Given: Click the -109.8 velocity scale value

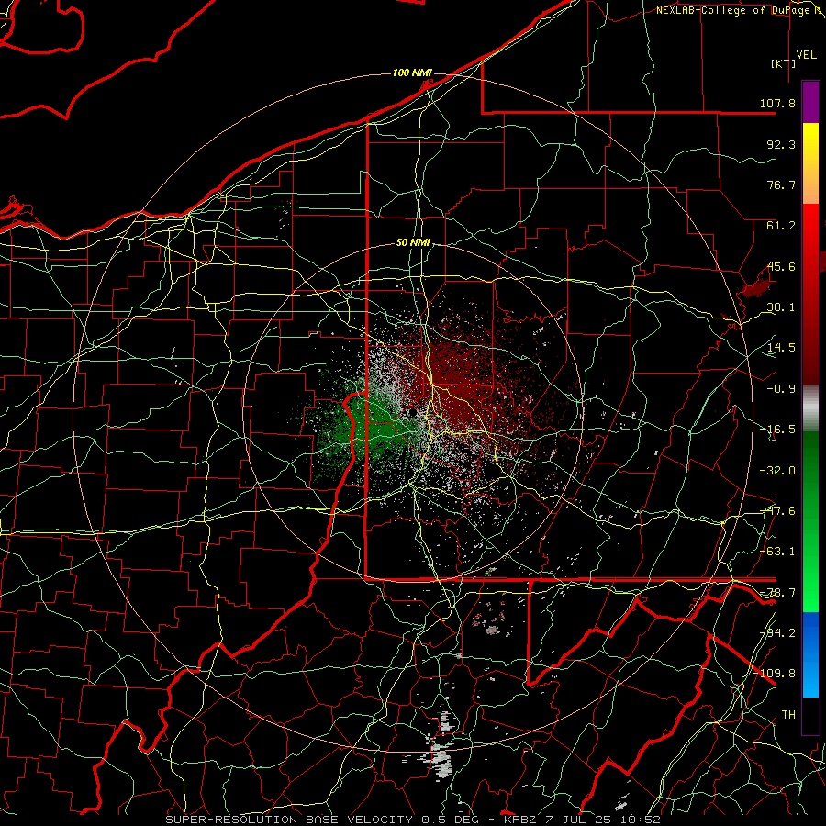Looking at the screenshot, I should 775,674.
